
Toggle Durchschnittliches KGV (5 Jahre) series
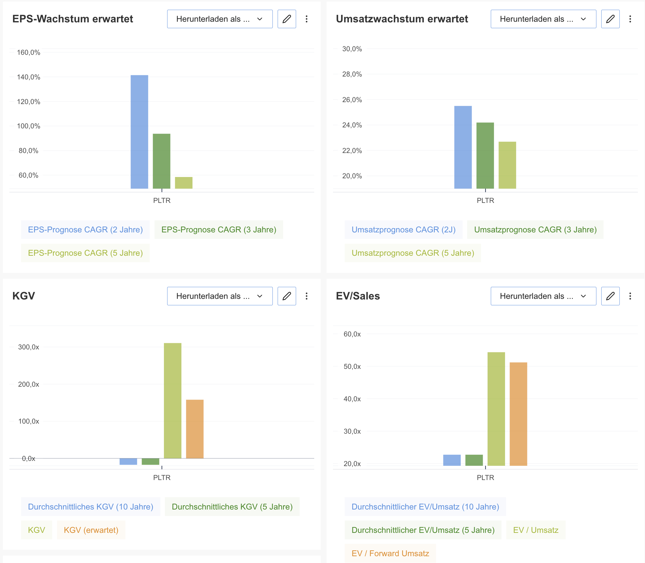pyautogui.click(x=232, y=507)
